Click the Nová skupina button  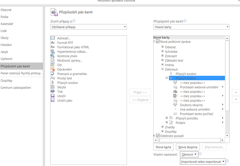[188, 147]
